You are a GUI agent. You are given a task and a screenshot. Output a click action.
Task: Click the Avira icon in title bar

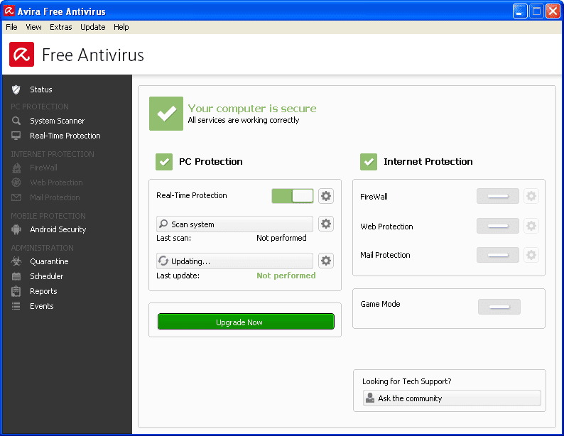coord(9,11)
